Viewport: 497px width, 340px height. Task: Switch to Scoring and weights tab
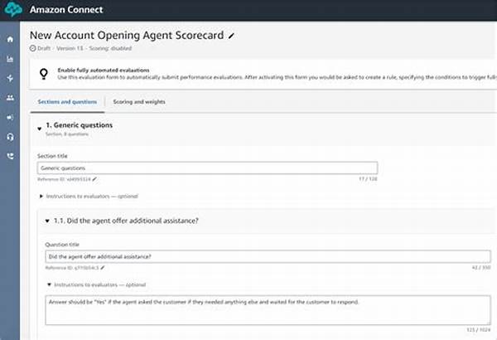(x=139, y=102)
